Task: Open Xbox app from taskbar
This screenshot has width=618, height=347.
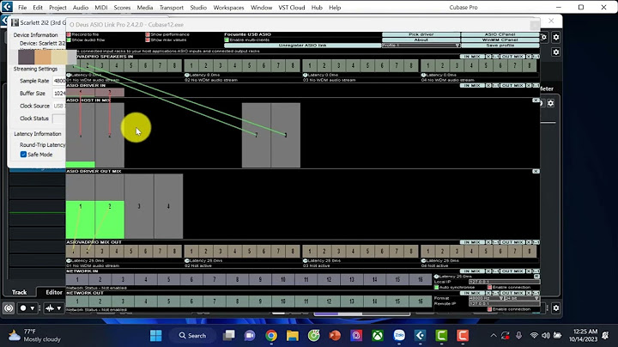Action: click(378, 336)
